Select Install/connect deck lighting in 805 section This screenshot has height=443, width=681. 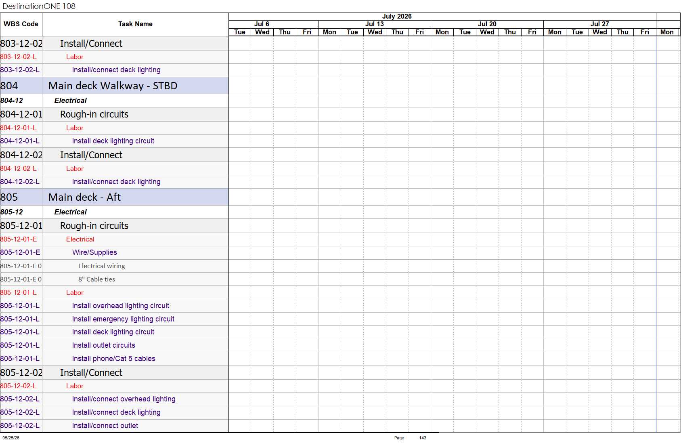click(116, 412)
